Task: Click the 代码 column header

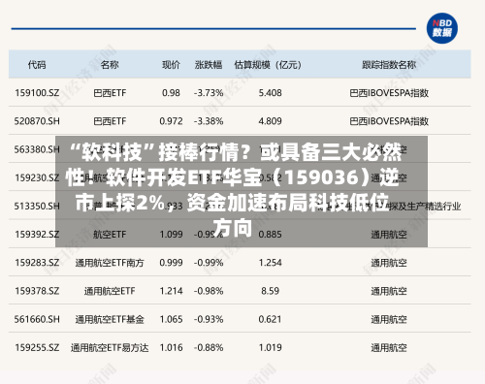Action: pos(37,65)
